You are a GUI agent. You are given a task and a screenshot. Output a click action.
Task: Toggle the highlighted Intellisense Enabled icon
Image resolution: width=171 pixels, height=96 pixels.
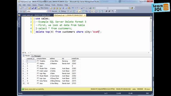[80, 11]
